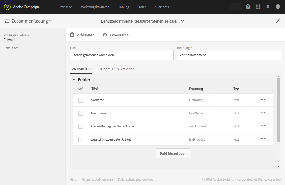
Task: Open the API-Vorschau eye icon
Action: (105, 35)
